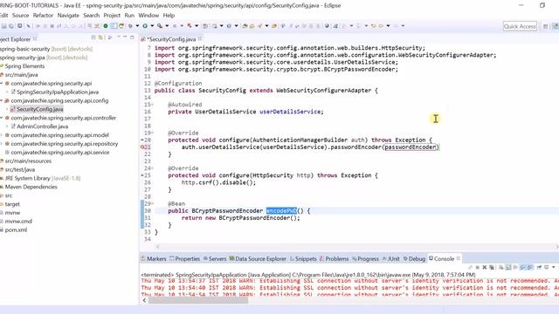This screenshot has height=314, width=559.
Task: Collapse com.javatechie.spring.security.api.config package
Action: pyautogui.click(x=2, y=101)
